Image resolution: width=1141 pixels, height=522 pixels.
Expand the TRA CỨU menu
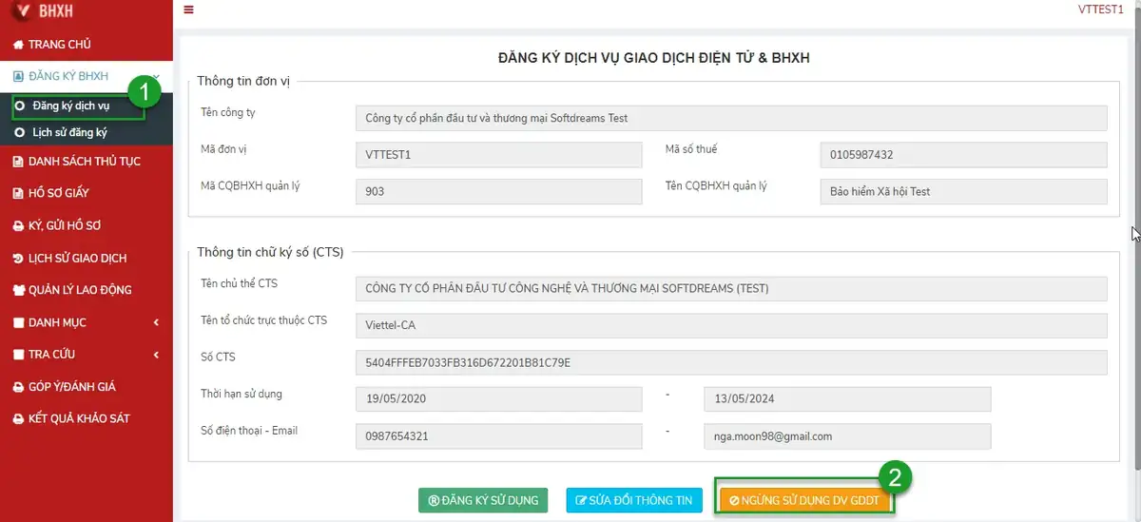pyautogui.click(x=87, y=355)
